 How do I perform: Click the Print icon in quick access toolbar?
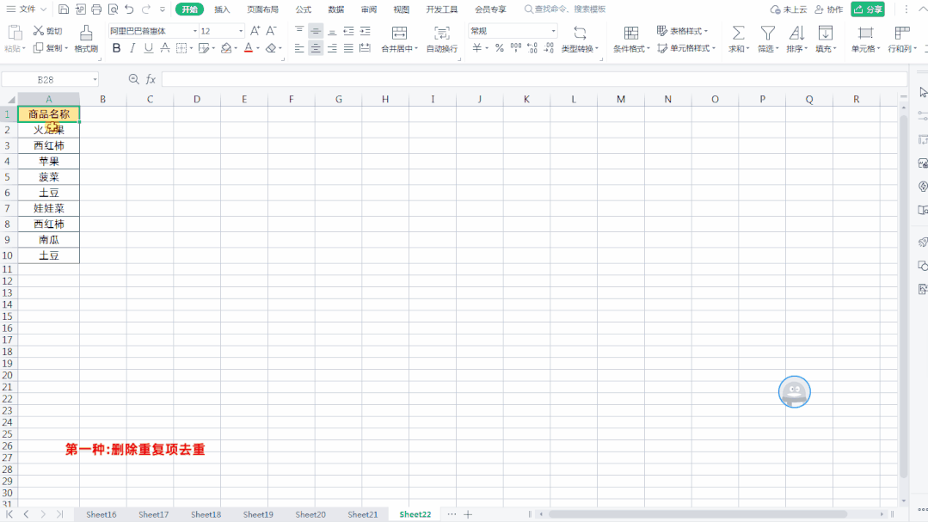click(x=96, y=9)
